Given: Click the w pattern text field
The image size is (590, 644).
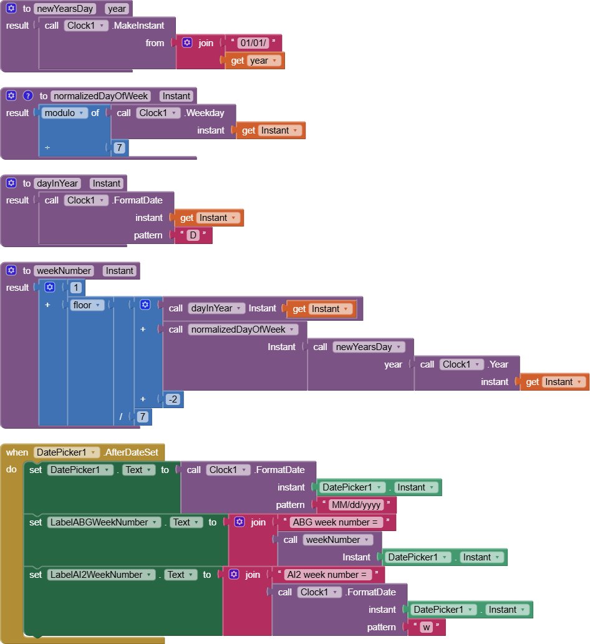Looking at the screenshot, I should coord(426,627).
